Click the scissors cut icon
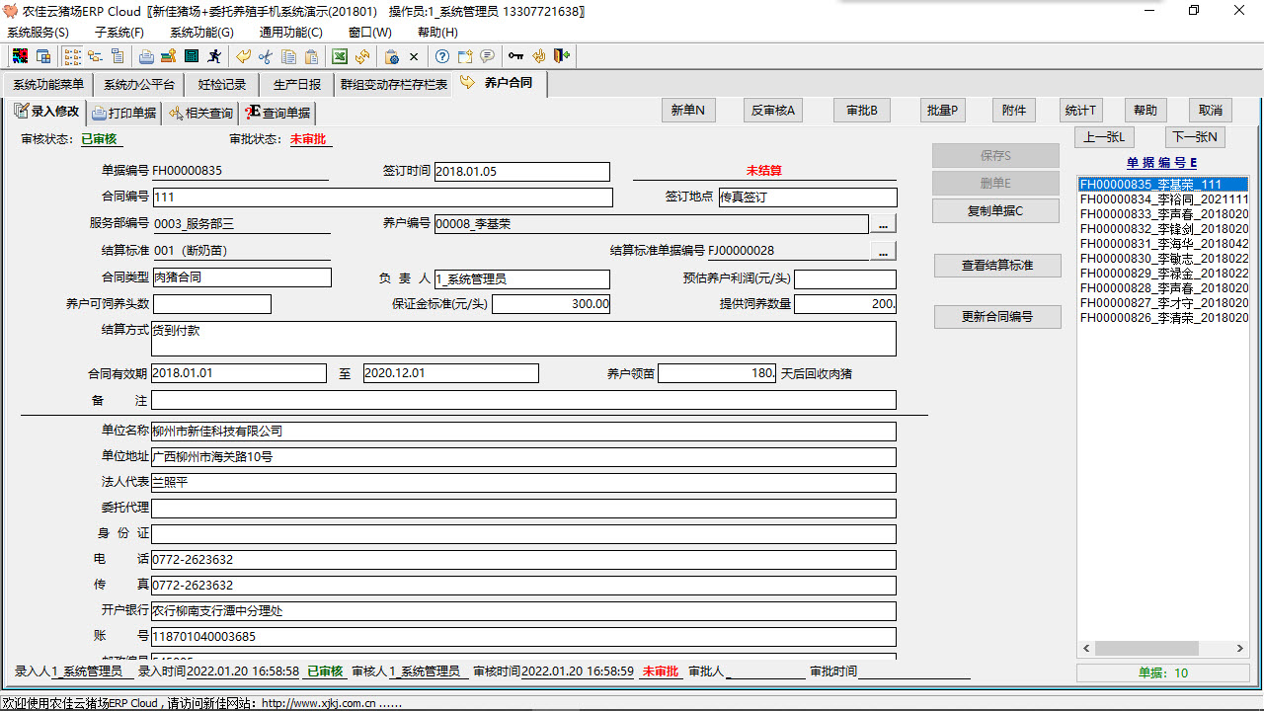Screen dimensions: 1264x711 pyautogui.click(x=265, y=56)
